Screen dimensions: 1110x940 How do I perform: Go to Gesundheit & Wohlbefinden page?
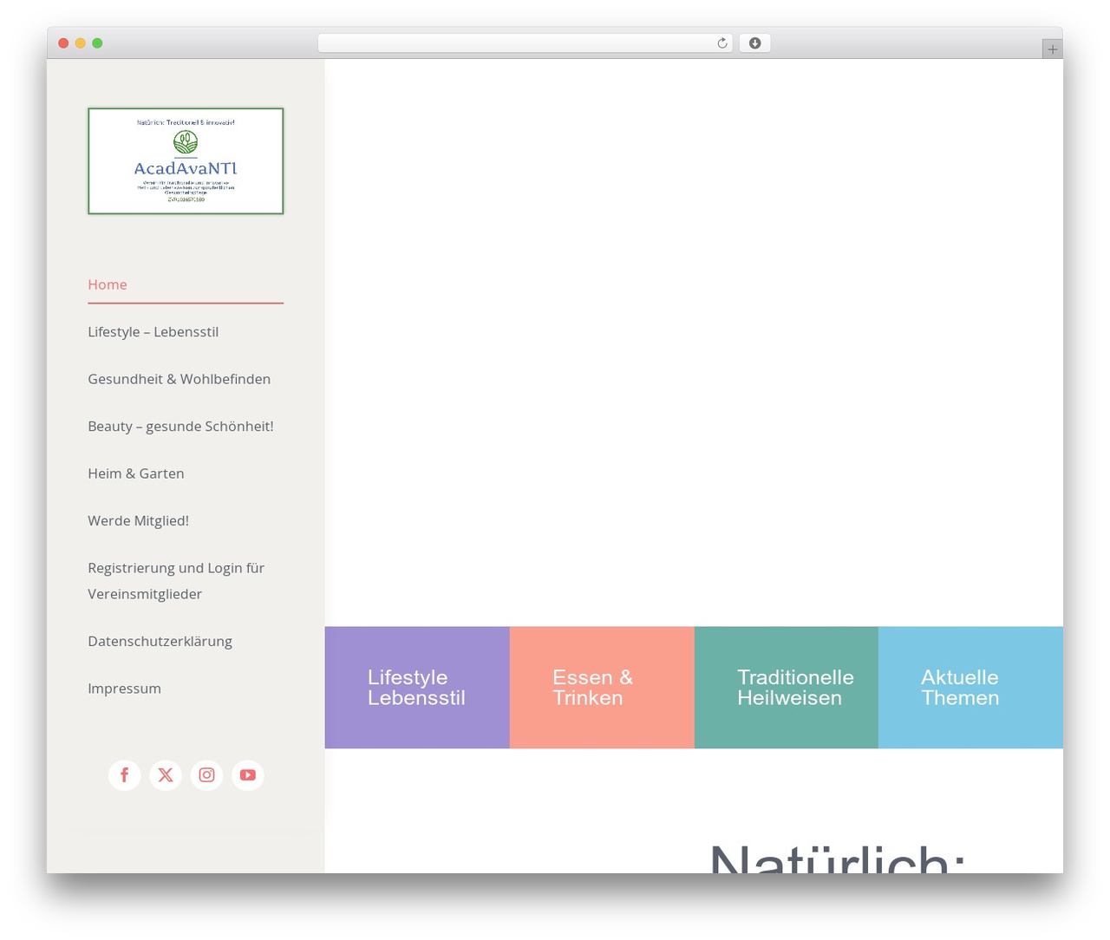coord(179,379)
